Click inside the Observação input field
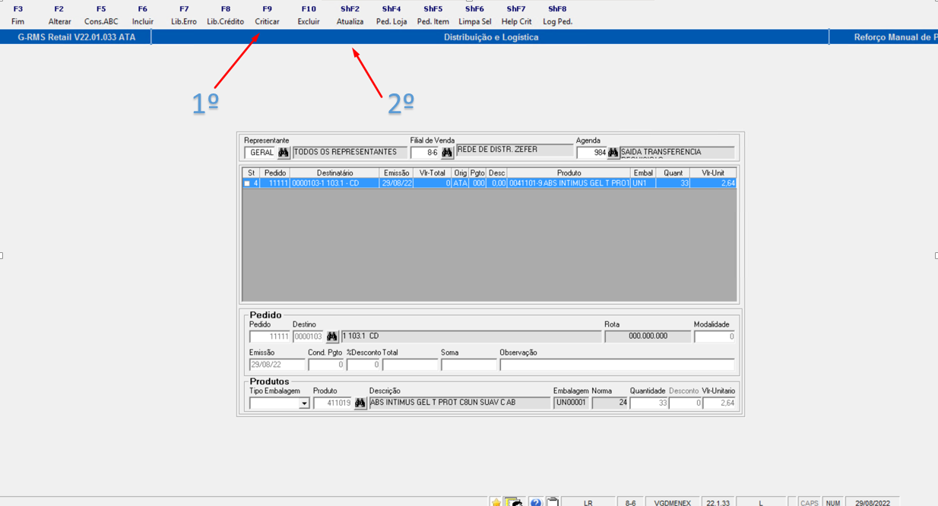The height and width of the screenshot is (506, 938). (x=616, y=364)
